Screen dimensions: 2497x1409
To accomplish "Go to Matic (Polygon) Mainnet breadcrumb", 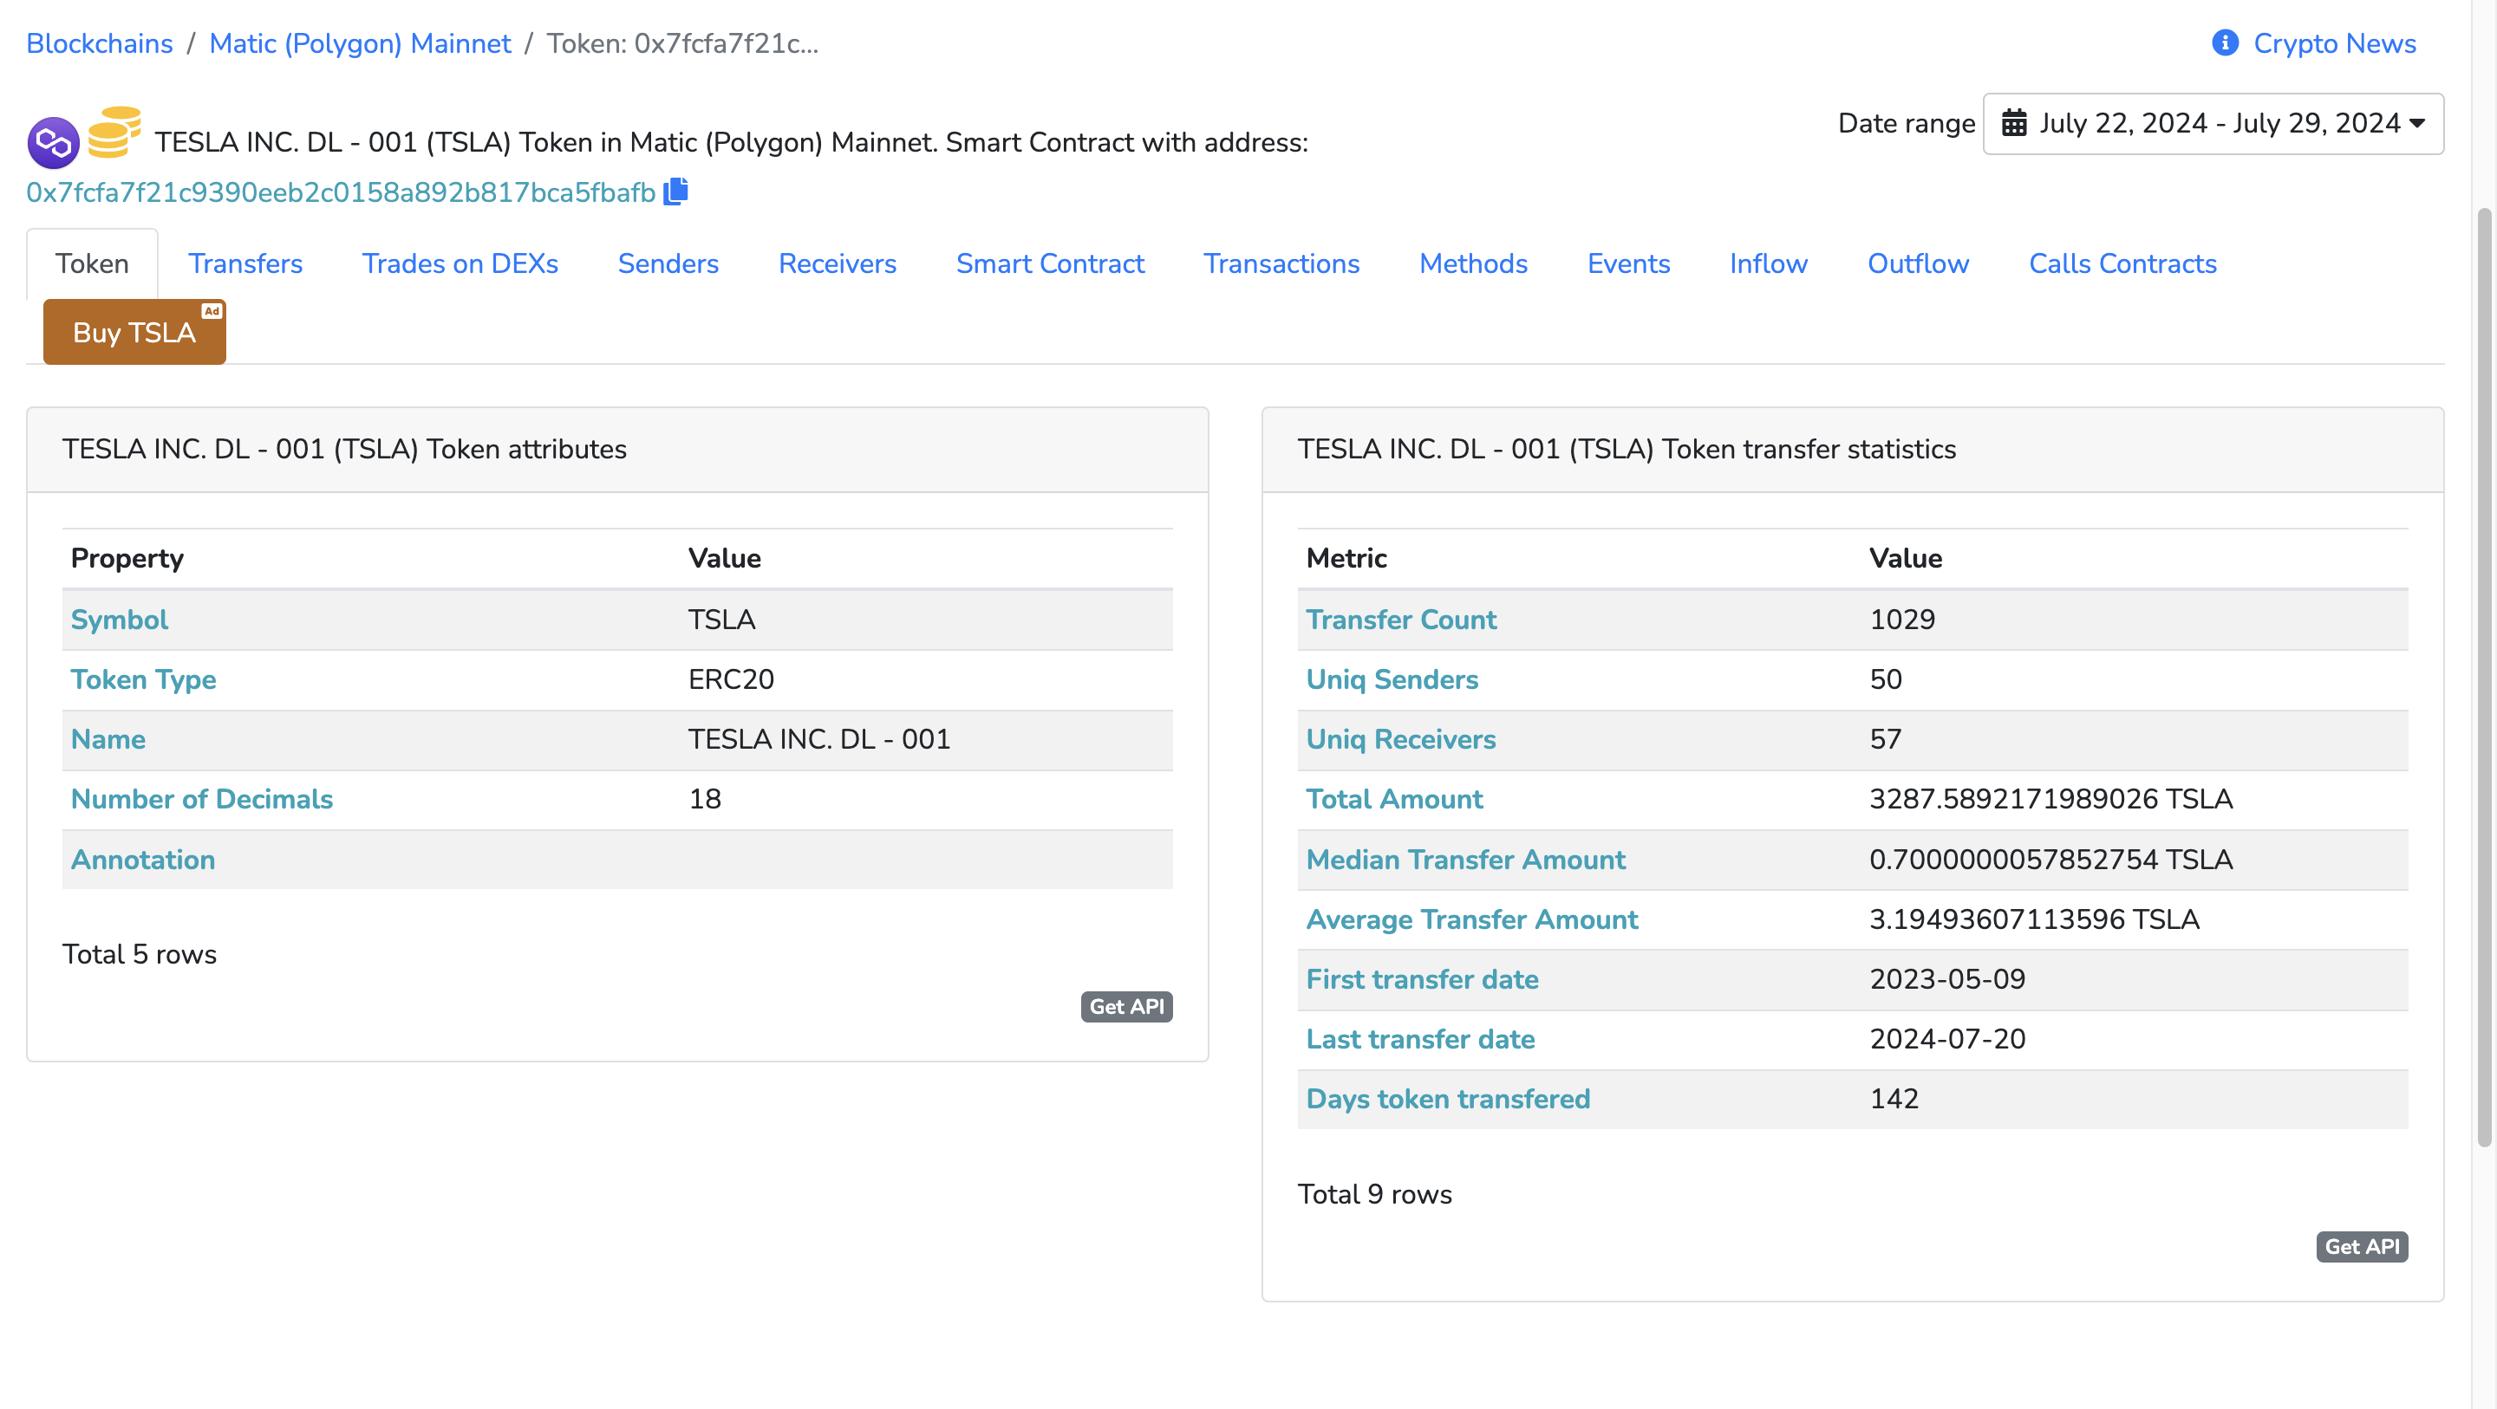I will click(360, 42).
